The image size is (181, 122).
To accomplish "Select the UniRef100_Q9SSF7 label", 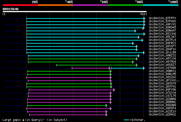I will (x=162, y=46).
